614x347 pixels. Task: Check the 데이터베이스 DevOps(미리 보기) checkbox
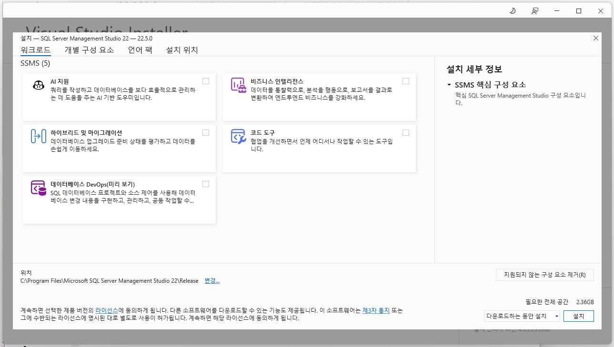[206, 184]
